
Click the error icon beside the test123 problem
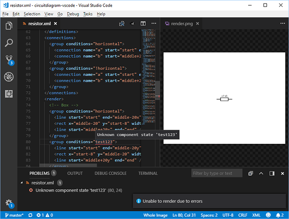click(x=31, y=190)
